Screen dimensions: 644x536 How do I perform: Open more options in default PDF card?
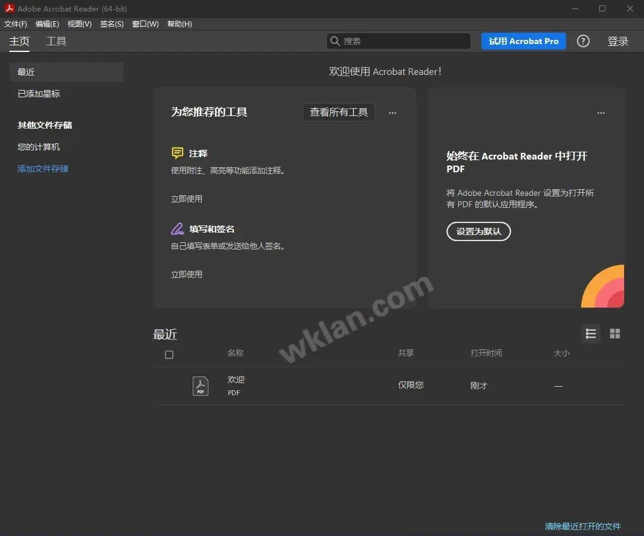[x=601, y=113]
